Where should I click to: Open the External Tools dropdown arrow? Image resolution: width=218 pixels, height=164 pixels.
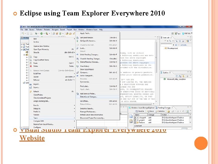click(x=49, y=34)
